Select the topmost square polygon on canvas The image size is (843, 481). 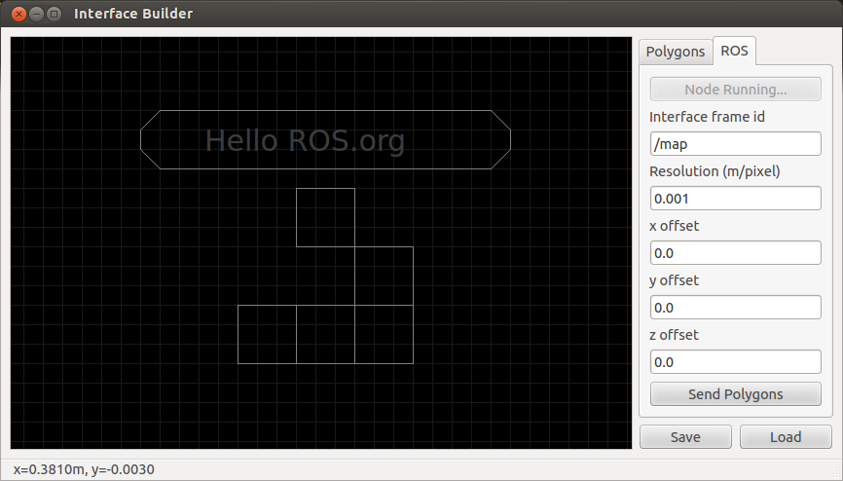click(x=325, y=217)
